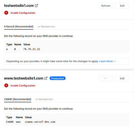Edit the www.testwebsite1.com domain

122,78
